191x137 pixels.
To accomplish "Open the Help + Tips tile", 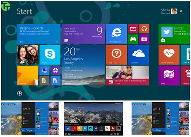I will [x=116, y=55].
